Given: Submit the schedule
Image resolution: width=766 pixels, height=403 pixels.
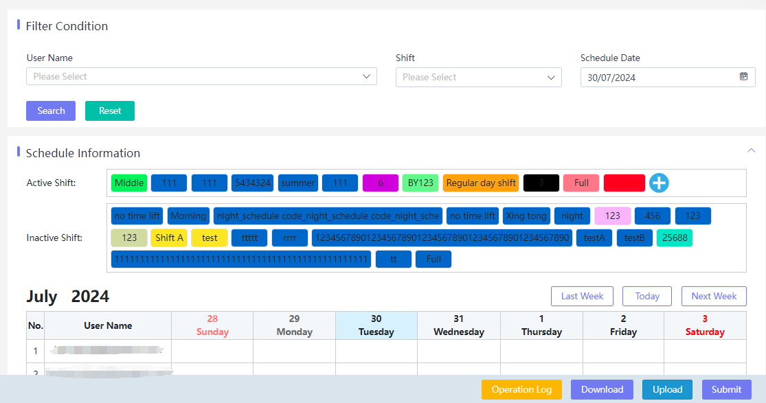Looking at the screenshot, I should coord(726,389).
